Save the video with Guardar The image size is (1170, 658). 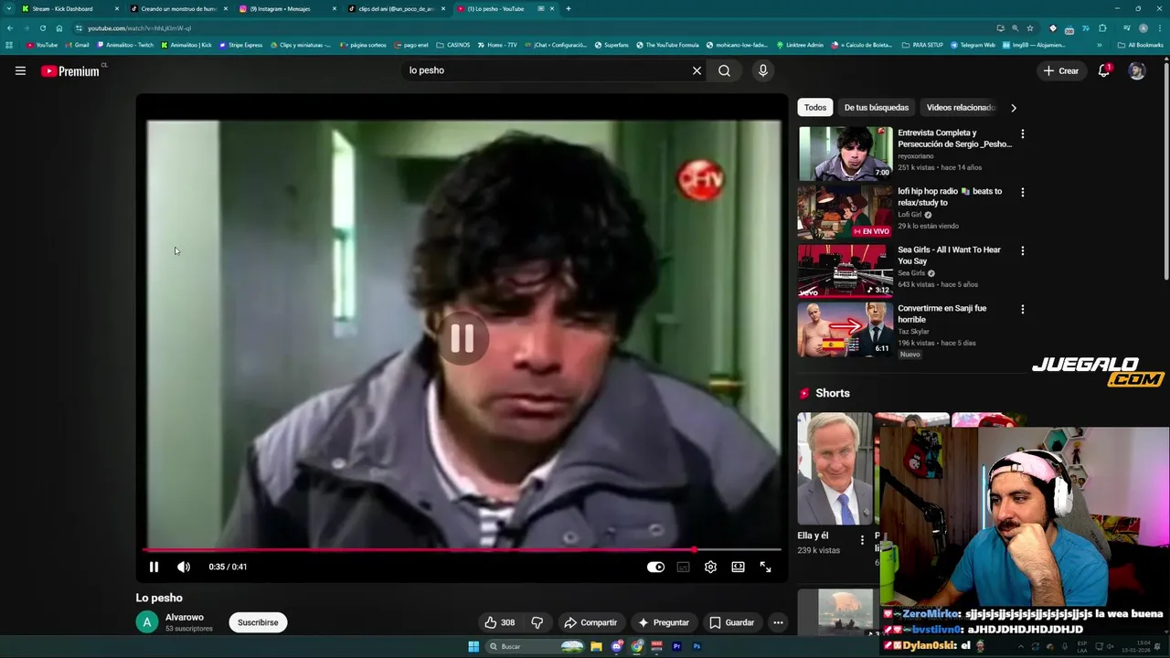click(732, 622)
